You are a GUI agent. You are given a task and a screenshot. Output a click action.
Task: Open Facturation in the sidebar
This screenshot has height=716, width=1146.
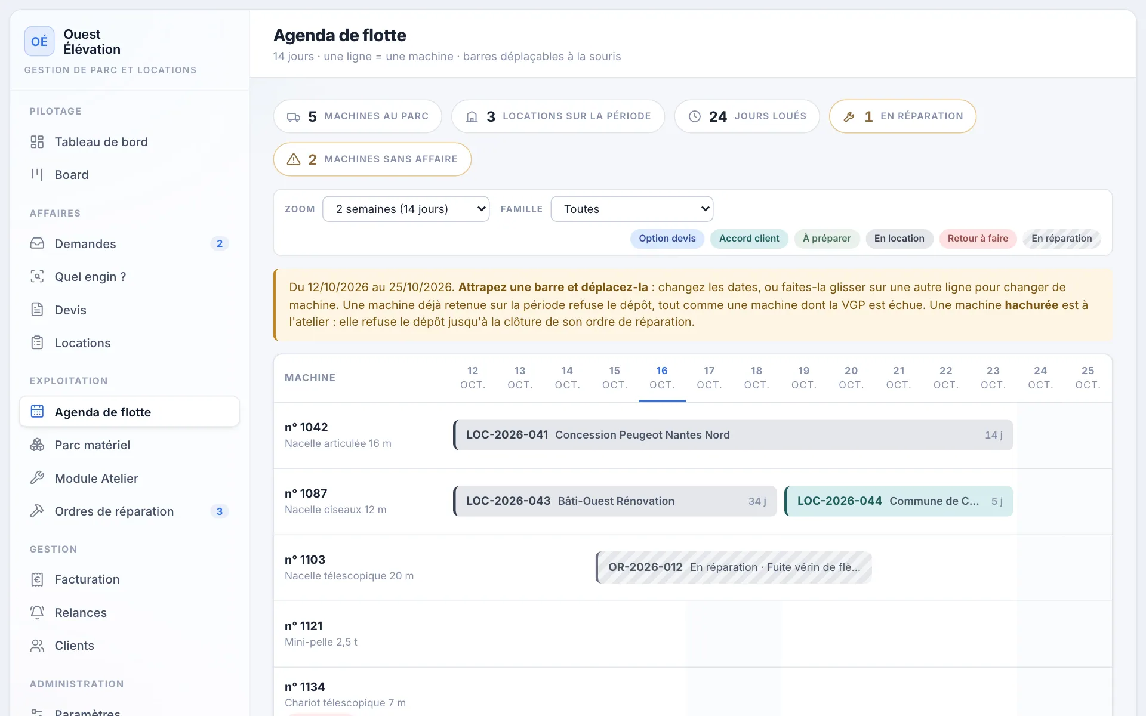(130, 579)
